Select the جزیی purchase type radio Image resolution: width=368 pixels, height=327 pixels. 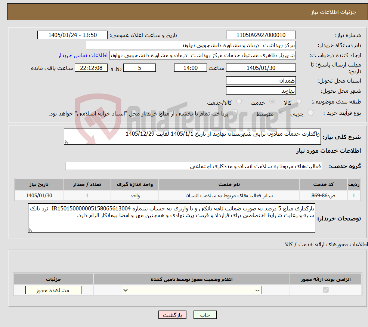[310, 112]
